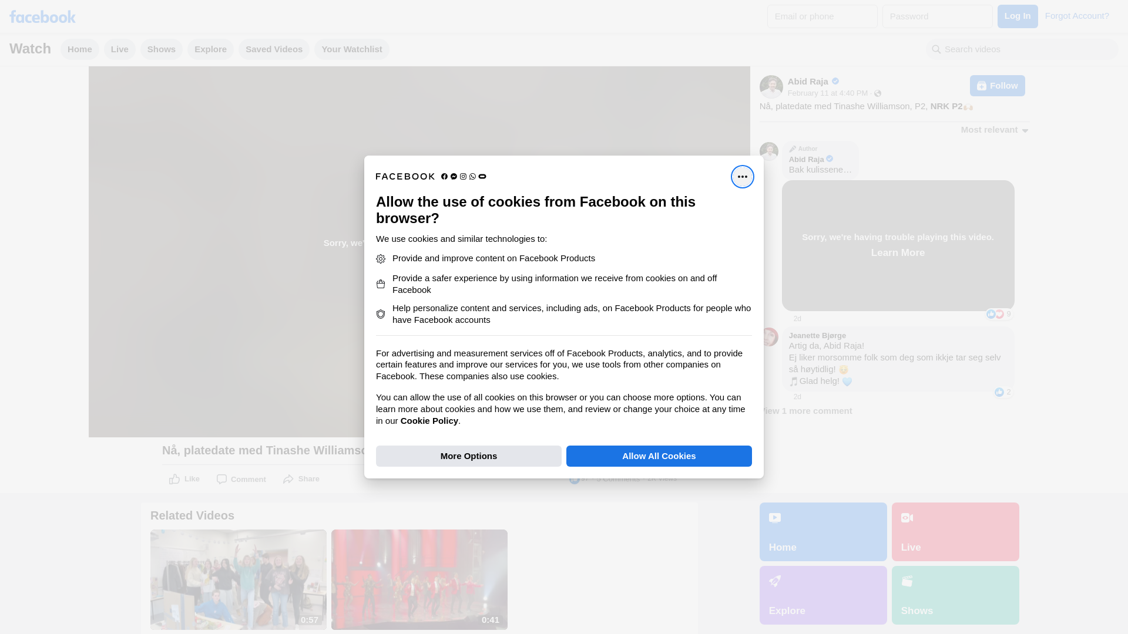This screenshot has height=634, width=1128.
Task: Go to Watch Home tab
Action: 80,49
